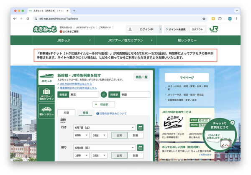Open JRツアー申込 確認・取消・領収証 link
Image resolution: width=251 pixels, height=175 pixels.
[x=185, y=95]
